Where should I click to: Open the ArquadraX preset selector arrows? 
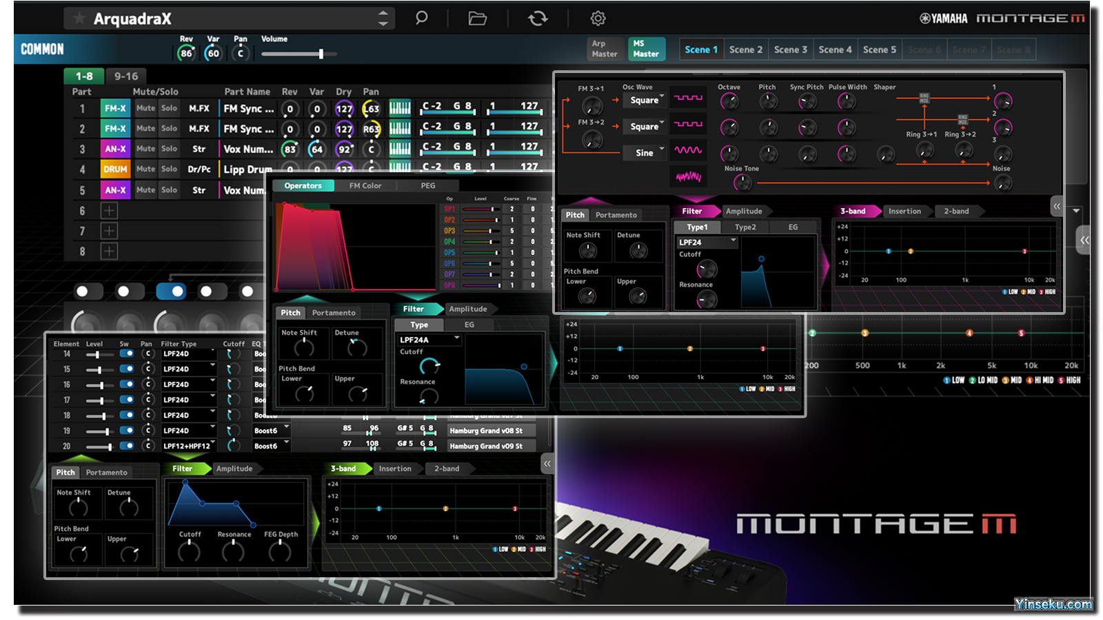point(383,19)
